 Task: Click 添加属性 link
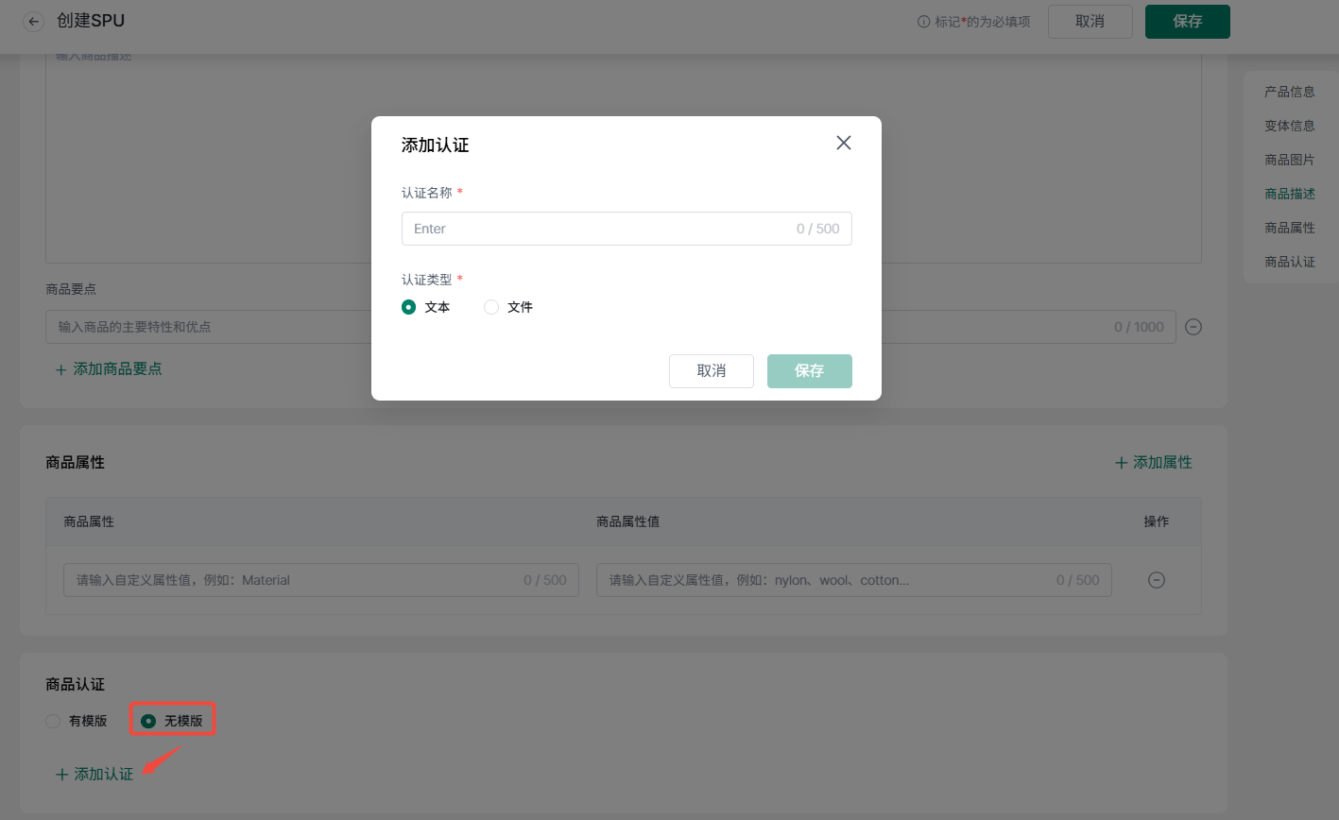tap(1153, 462)
